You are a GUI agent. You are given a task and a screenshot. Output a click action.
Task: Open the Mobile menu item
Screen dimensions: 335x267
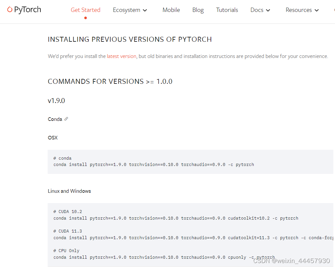[171, 10]
